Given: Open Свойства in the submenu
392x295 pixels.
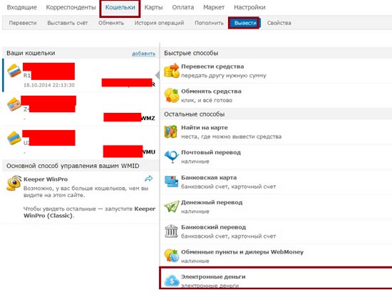Looking at the screenshot, I should pos(279,23).
